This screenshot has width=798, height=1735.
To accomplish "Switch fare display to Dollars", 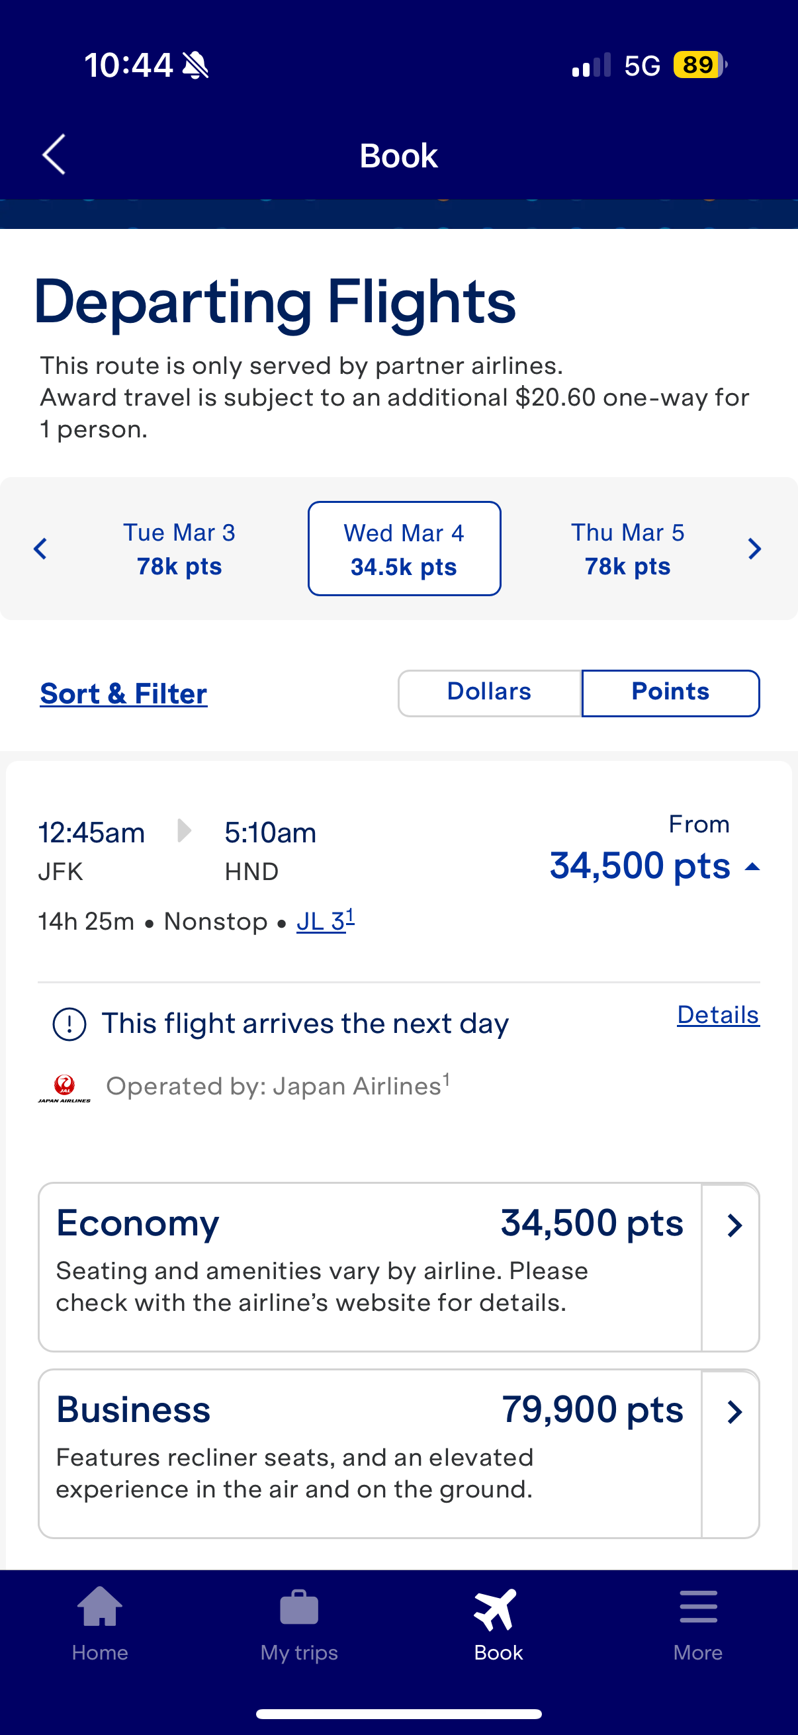I will pyautogui.click(x=489, y=692).
